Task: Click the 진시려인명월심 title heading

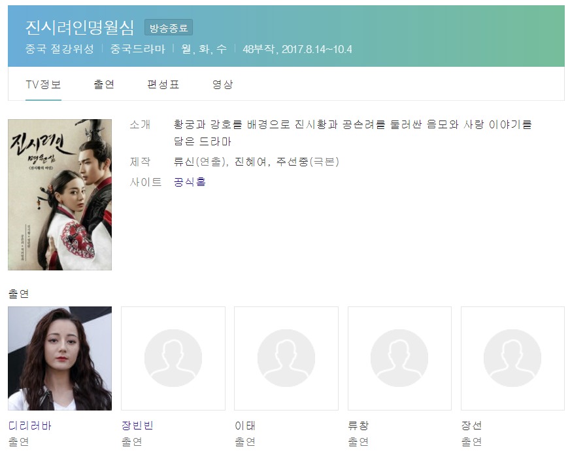Action: (80, 27)
